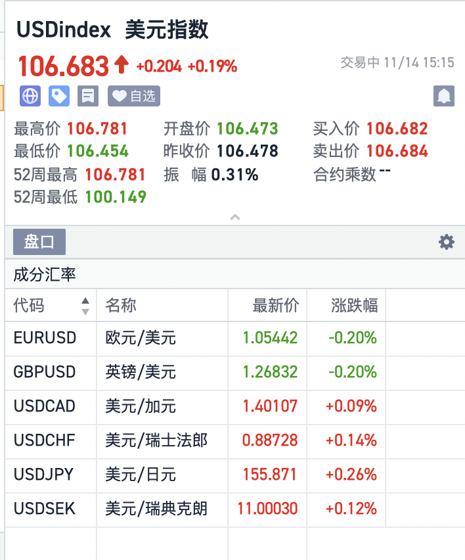Sort 代码 column ascending via the up triangle

coord(85,302)
